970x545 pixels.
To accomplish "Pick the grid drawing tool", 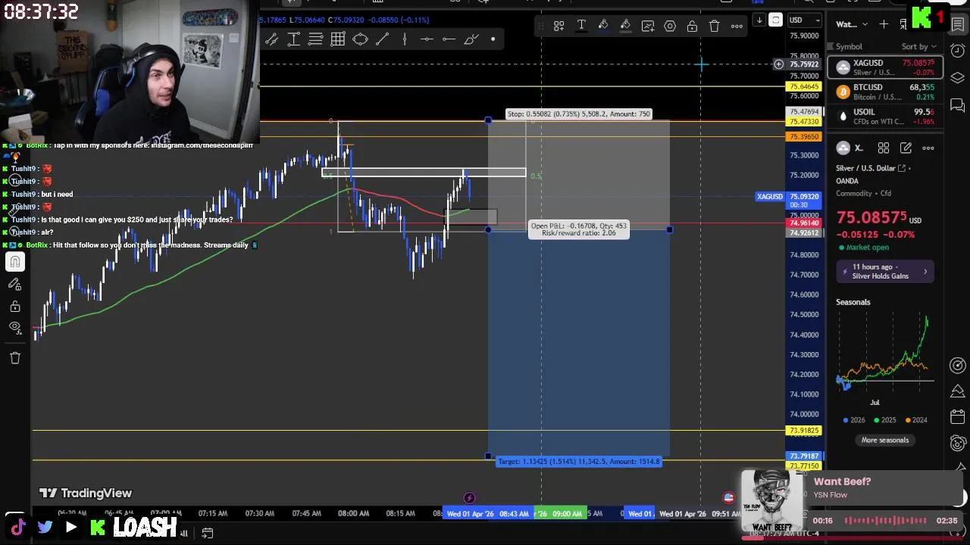I will click(338, 39).
